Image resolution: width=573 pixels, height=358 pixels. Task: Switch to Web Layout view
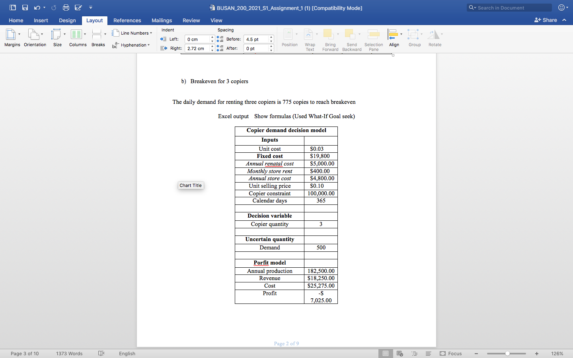(400, 353)
